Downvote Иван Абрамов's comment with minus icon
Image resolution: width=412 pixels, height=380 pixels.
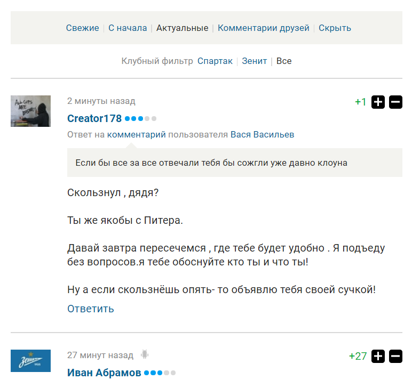(395, 356)
